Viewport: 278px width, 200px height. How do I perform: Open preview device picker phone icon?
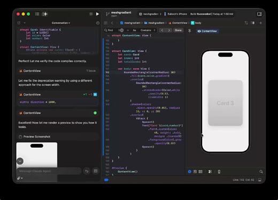pos(219,172)
